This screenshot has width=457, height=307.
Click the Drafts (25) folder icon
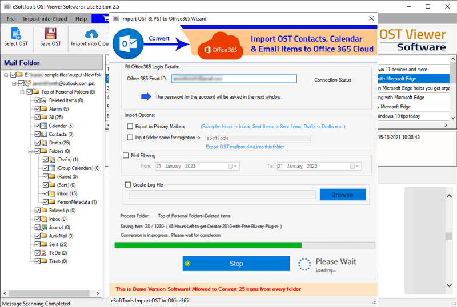[x=44, y=143]
